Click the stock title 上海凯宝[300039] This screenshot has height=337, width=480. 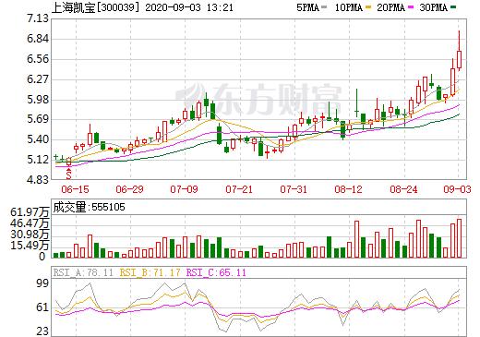[95, 7]
